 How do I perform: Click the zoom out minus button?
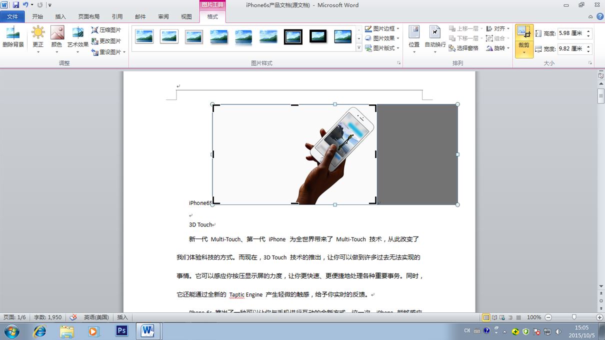pyautogui.click(x=548, y=317)
